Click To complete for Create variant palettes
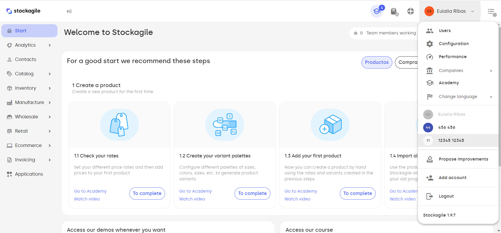The image size is (501, 233). point(252,193)
